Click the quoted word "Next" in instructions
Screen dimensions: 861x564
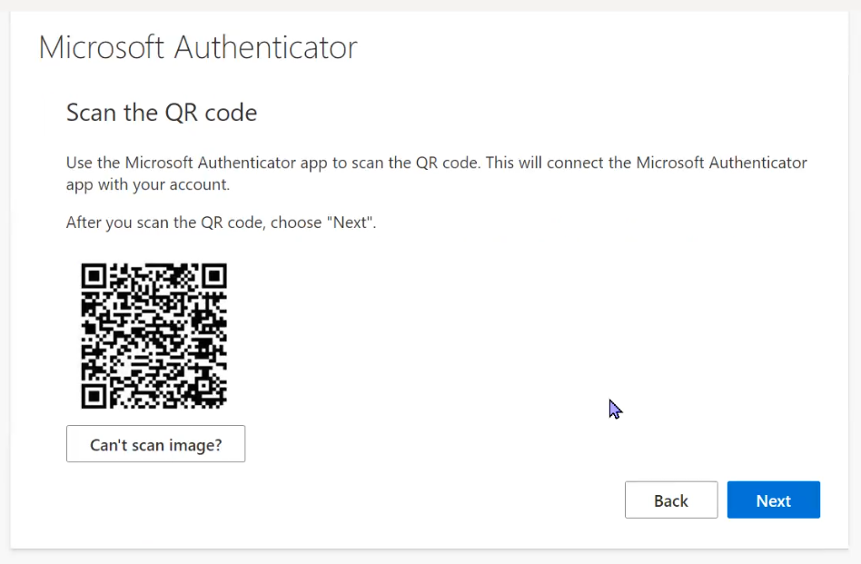click(350, 223)
